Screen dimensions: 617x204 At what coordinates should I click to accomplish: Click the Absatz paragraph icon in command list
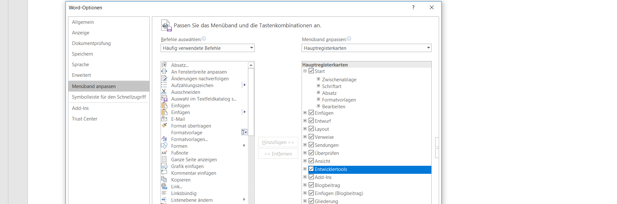coord(164,65)
